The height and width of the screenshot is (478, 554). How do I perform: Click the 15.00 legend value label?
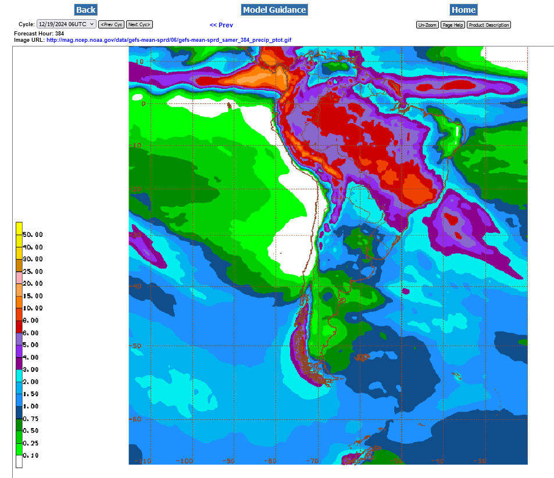(33, 296)
